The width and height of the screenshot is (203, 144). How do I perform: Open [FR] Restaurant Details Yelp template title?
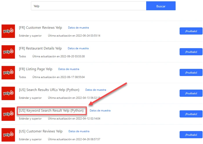point(40,48)
